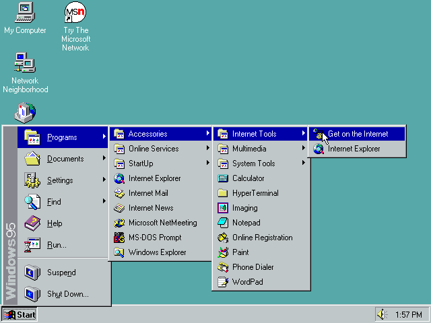This screenshot has width=431, height=323.
Task: Choose Shut Down... in the Start menu
Action: [x=63, y=293]
